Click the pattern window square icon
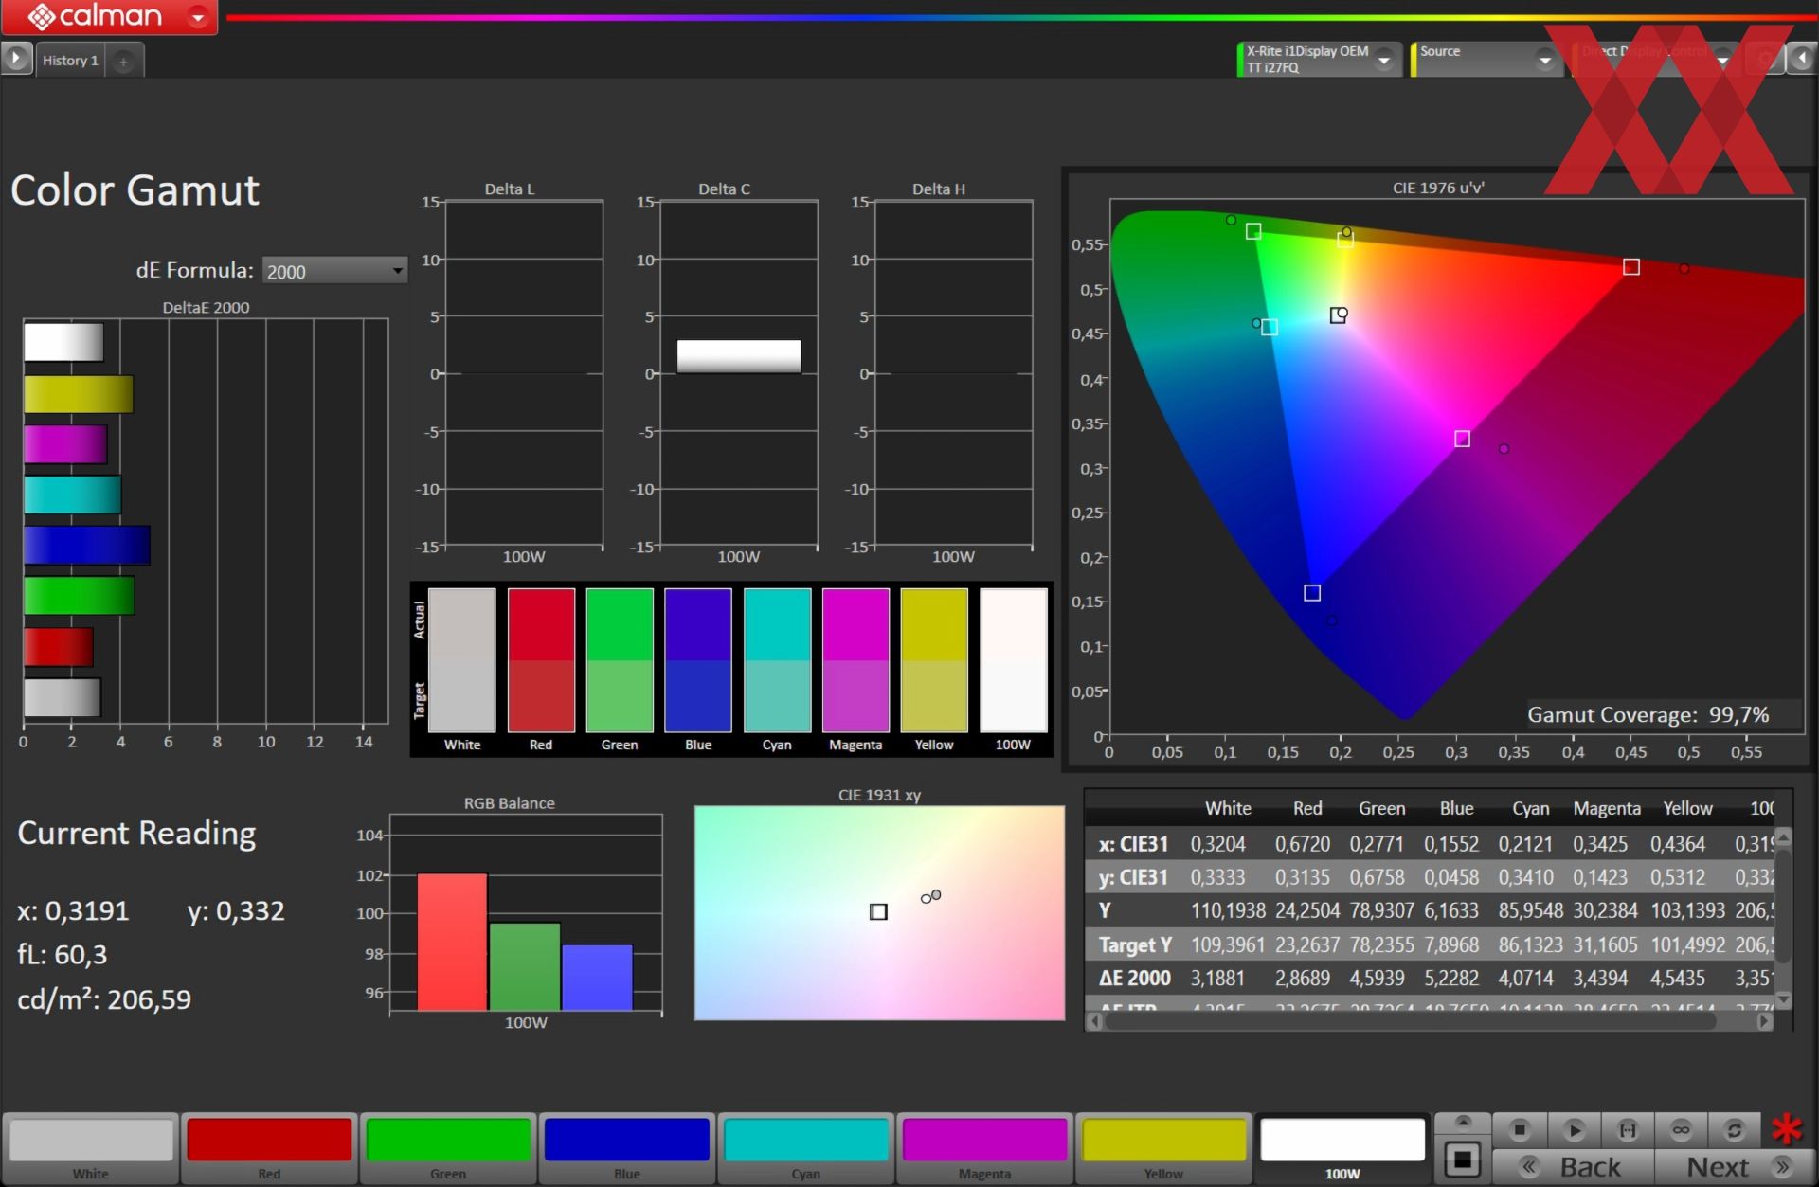Screen dimensions: 1819x1187 pyautogui.click(x=1463, y=1160)
